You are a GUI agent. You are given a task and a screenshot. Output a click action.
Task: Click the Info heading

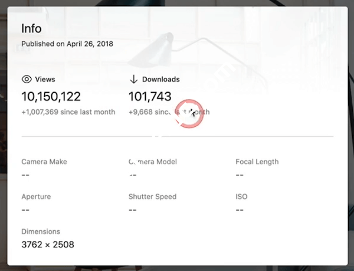pos(31,28)
